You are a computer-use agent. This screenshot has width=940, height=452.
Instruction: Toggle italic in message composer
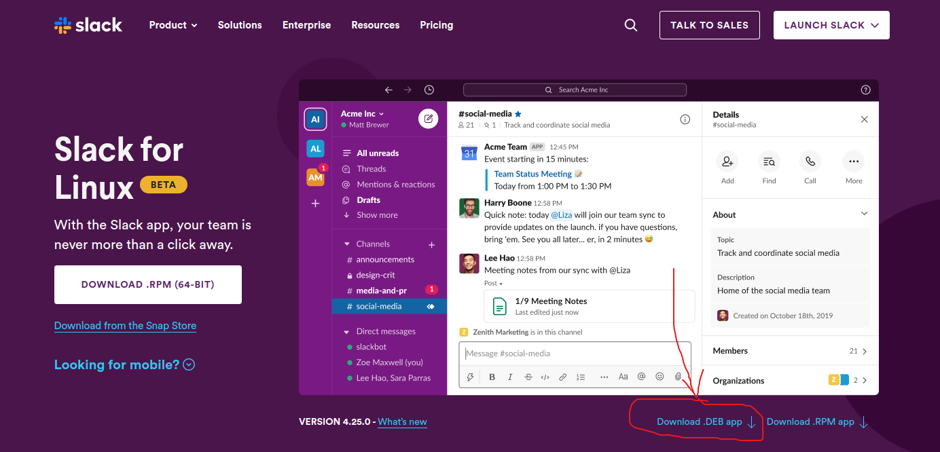tap(510, 377)
